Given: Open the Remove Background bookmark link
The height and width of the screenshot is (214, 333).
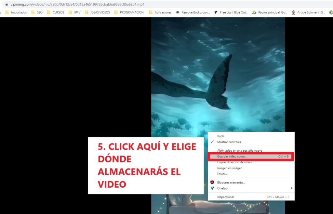Looking at the screenshot, I should point(193,13).
